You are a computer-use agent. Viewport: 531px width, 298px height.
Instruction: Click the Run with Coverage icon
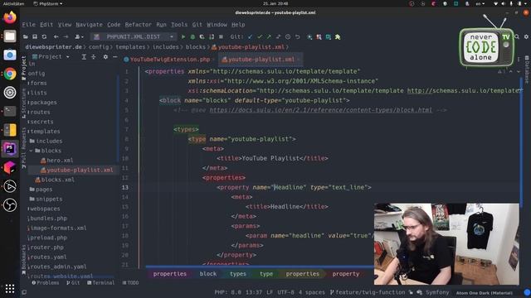[202, 36]
